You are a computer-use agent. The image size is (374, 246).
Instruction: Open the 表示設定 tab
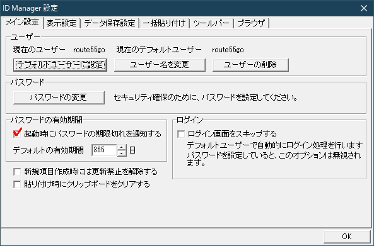(62, 23)
